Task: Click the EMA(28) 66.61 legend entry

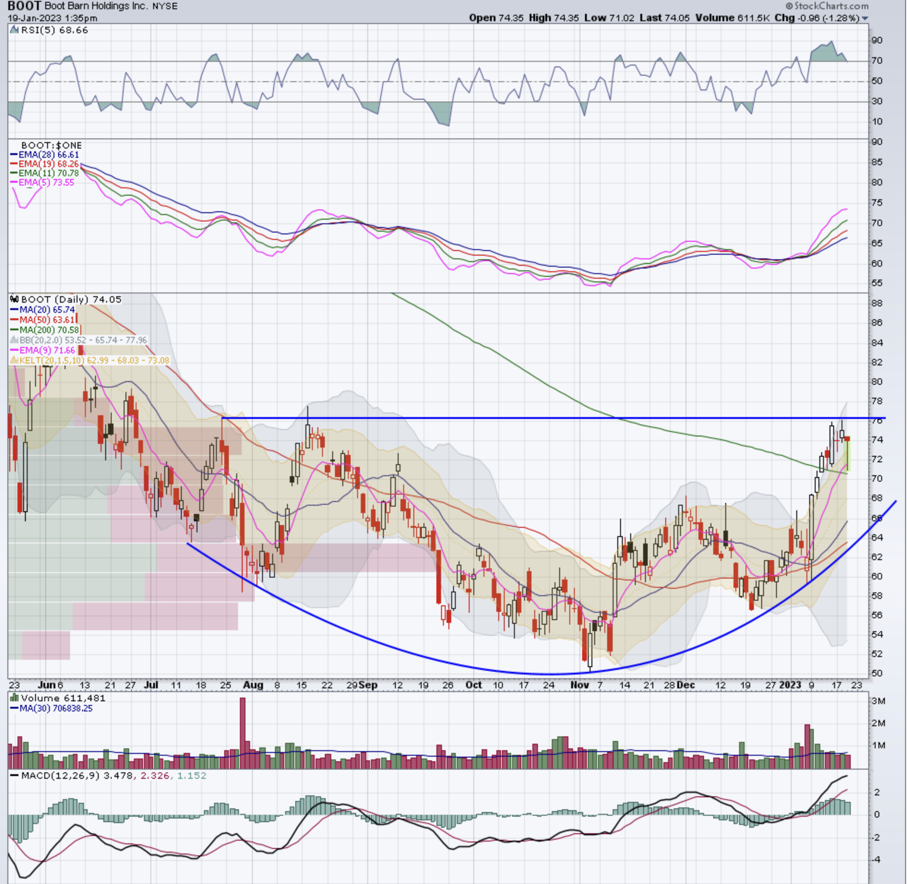Action: pos(45,155)
